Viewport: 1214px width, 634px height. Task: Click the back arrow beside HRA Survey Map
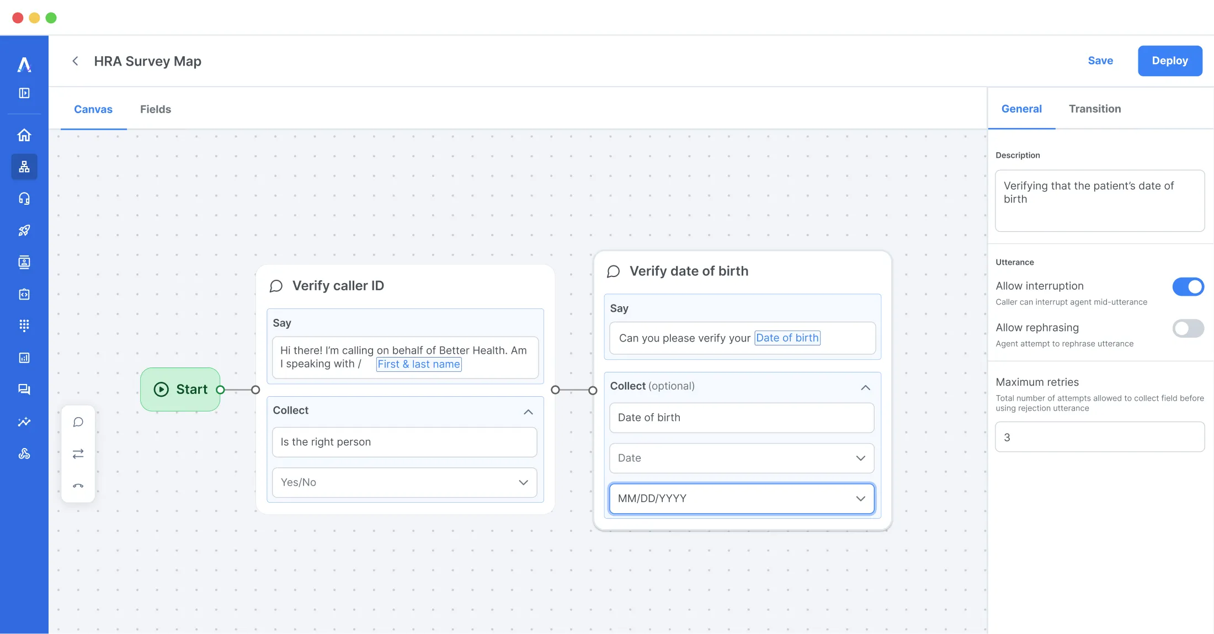76,61
